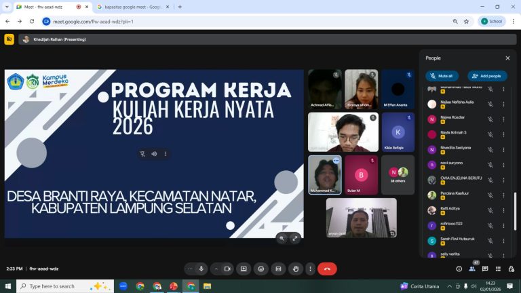The height and width of the screenshot is (293, 521).
Task: Click the presentation mute icon overlay
Action: (x=142, y=154)
